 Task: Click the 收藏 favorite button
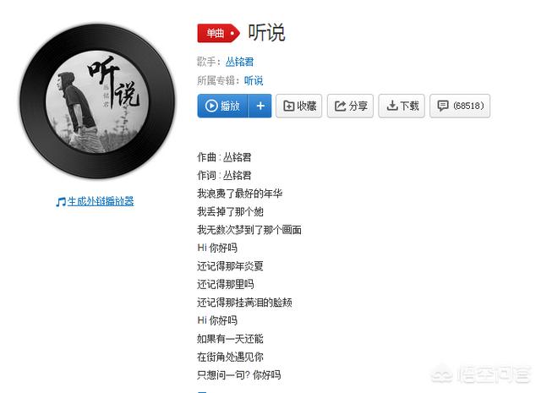tap(298, 106)
